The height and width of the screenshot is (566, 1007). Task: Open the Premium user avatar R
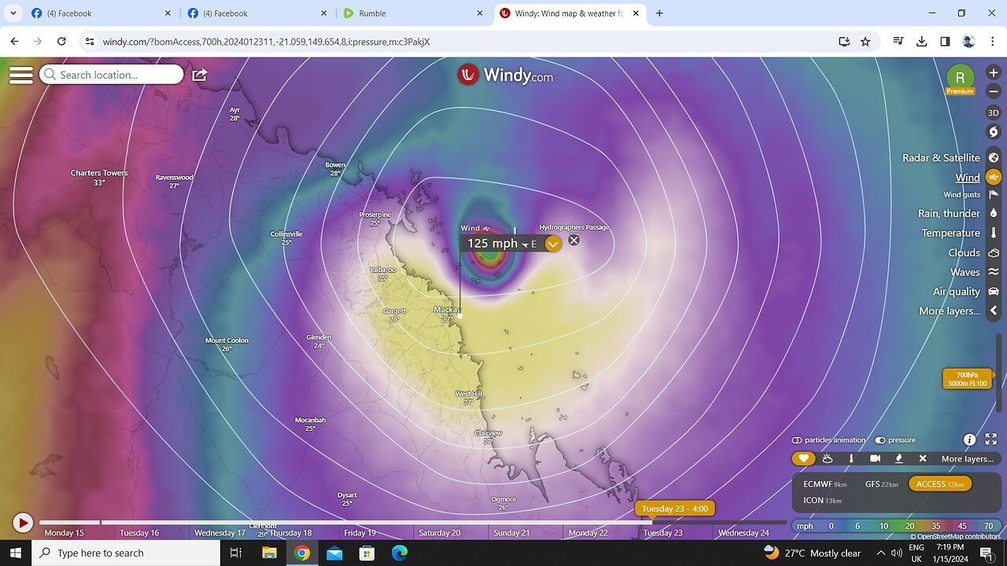(x=960, y=78)
